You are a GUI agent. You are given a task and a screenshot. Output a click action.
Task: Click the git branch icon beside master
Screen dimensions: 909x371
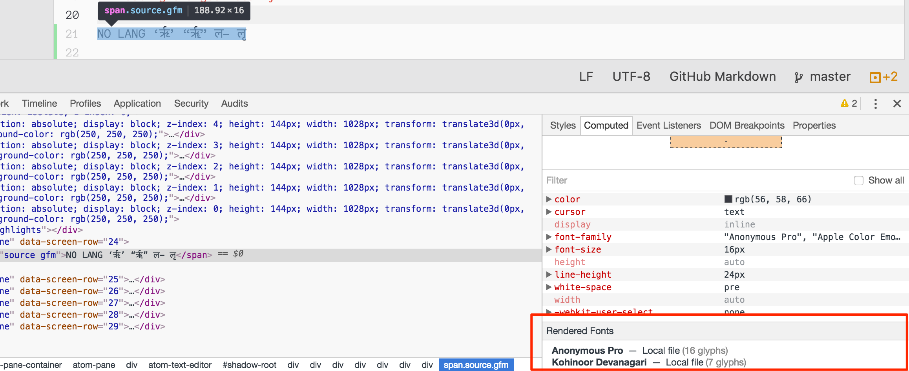[798, 77]
